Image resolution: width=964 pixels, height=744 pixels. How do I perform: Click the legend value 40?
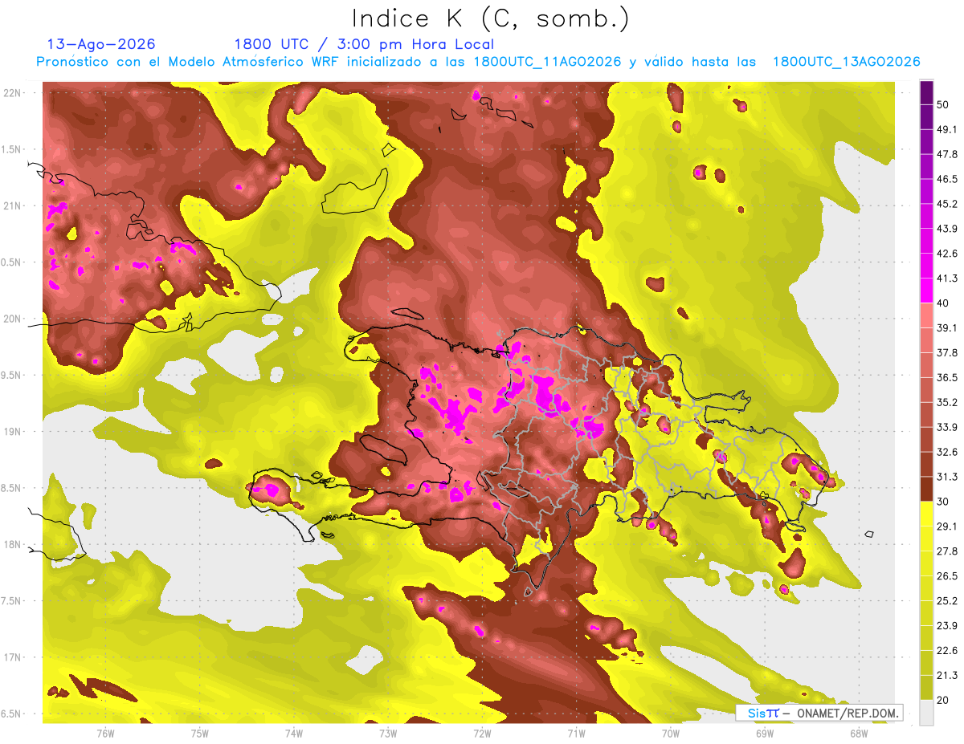pyautogui.click(x=943, y=303)
